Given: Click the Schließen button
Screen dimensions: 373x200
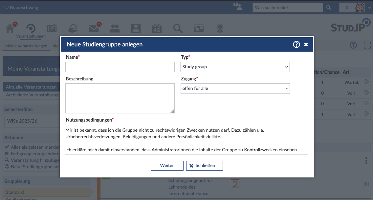Looking at the screenshot, I should (x=205, y=166).
